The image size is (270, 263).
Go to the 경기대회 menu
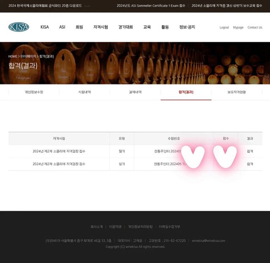point(126,27)
